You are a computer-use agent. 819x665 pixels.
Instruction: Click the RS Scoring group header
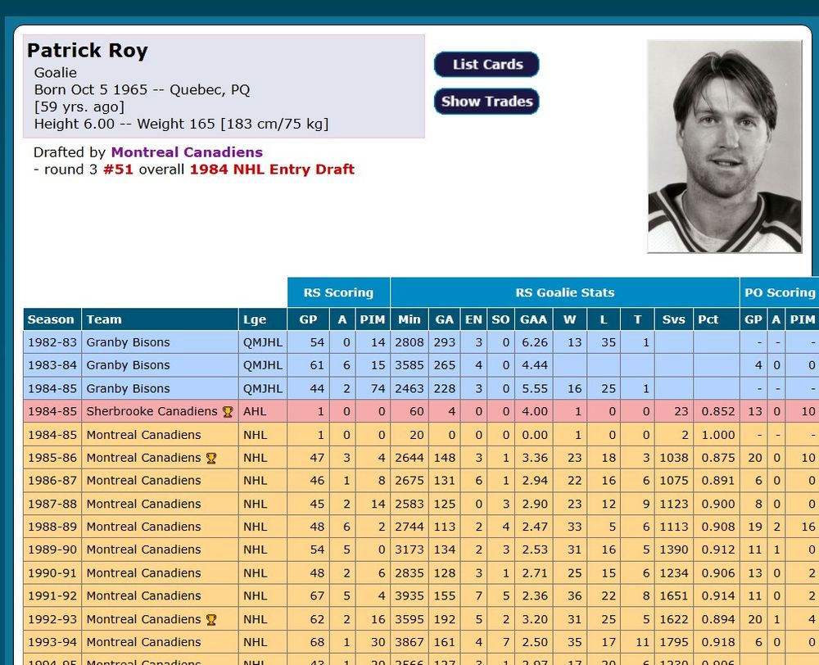pyautogui.click(x=338, y=292)
